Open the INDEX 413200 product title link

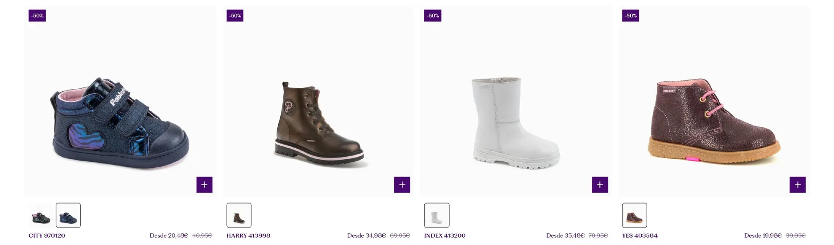pos(445,235)
